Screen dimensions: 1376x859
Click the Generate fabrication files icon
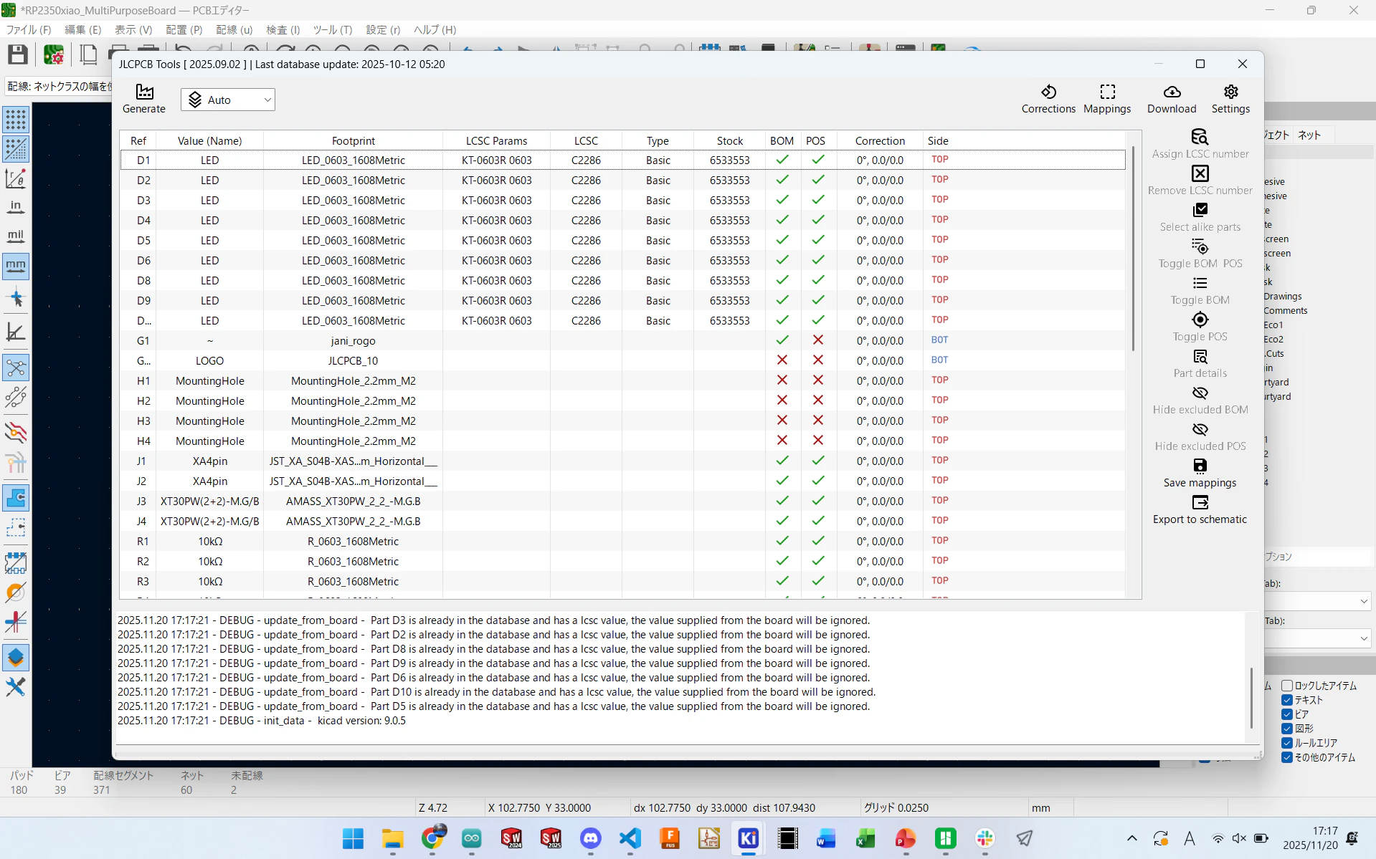(x=144, y=99)
